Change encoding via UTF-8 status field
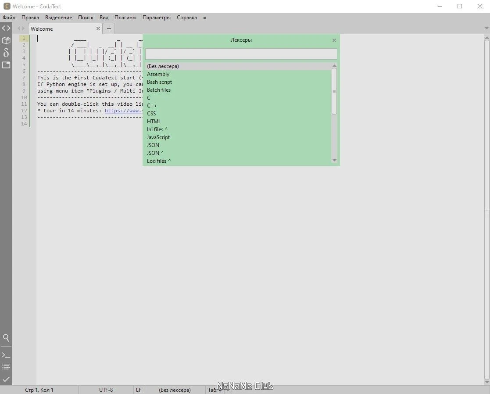The image size is (490, 394). [106, 390]
